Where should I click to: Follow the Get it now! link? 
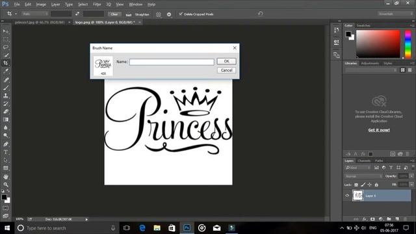(x=379, y=130)
